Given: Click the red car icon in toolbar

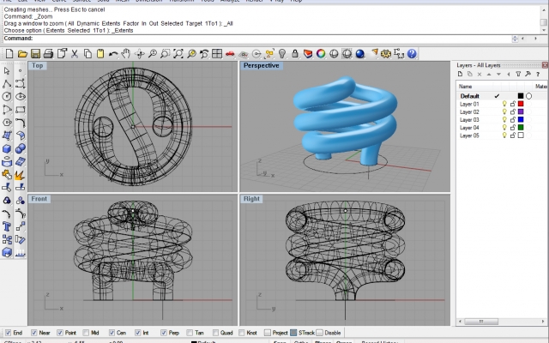Looking at the screenshot, I should coord(230,54).
